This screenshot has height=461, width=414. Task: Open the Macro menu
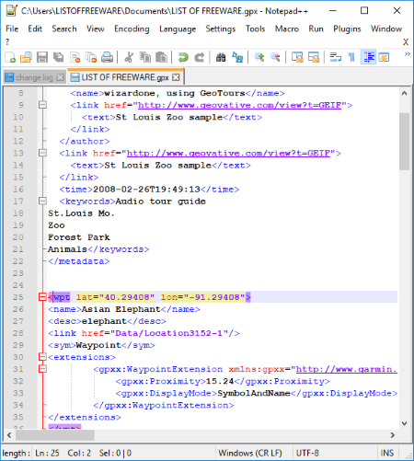click(x=287, y=29)
